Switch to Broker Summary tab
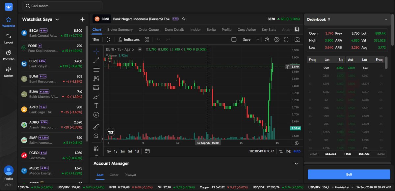Image resolution: width=395 pixels, height=191 pixels. click(x=120, y=30)
